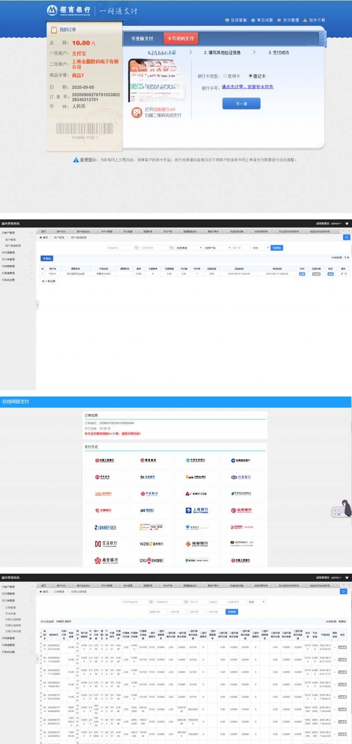
Task: Choose the 北京银行 bank logo
Action: (242, 510)
